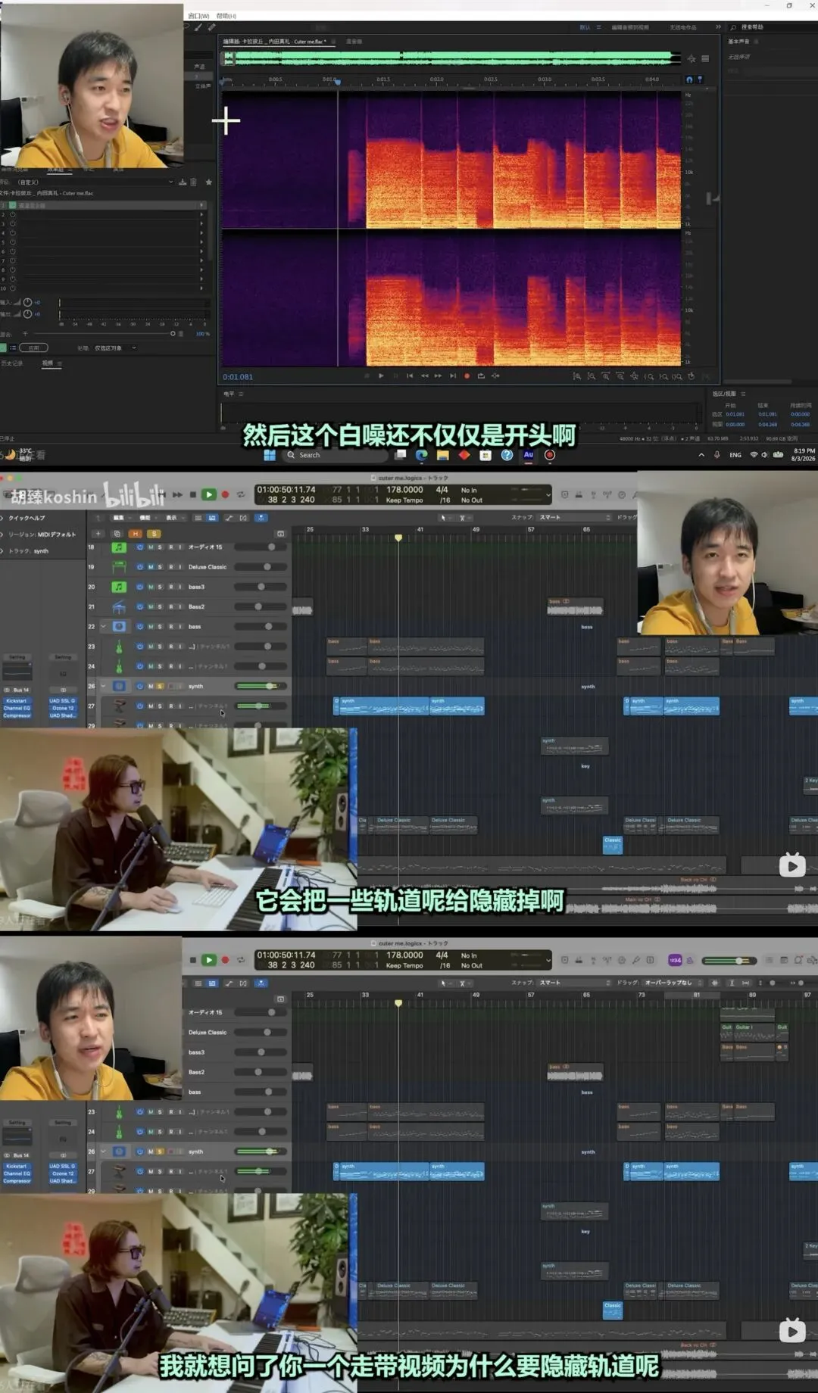The width and height of the screenshot is (818, 1393).
Task: Expand the workspace overflow chevron in Audition
Action: 718,26
